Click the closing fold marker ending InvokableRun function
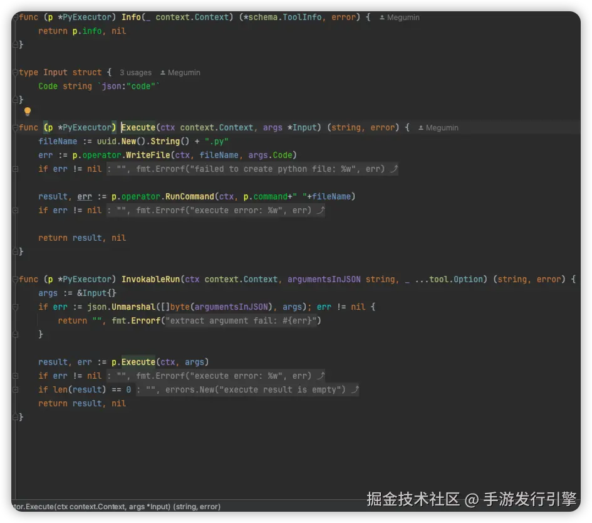This screenshot has height=523, width=592. pyautogui.click(x=15, y=417)
